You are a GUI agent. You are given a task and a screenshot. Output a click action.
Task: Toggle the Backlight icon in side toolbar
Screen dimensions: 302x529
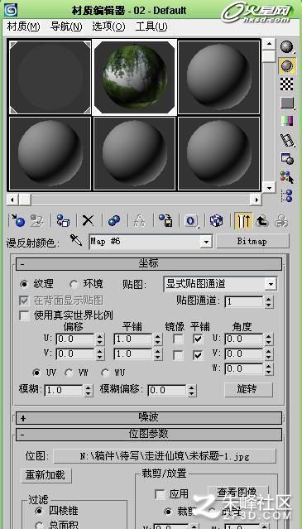(287, 65)
